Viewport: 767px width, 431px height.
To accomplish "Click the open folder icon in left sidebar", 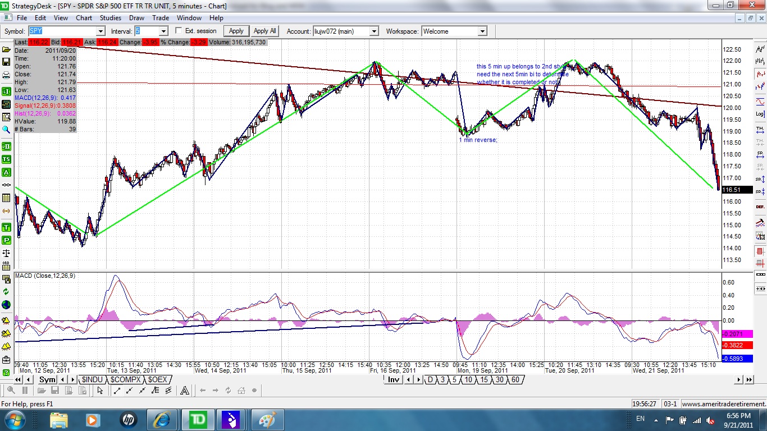I will click(x=7, y=49).
